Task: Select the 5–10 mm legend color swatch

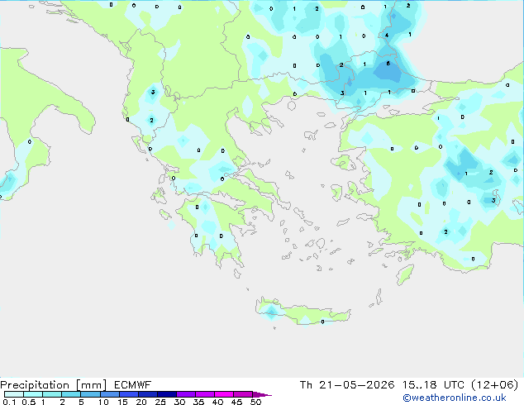Action: pyautogui.click(x=90, y=394)
